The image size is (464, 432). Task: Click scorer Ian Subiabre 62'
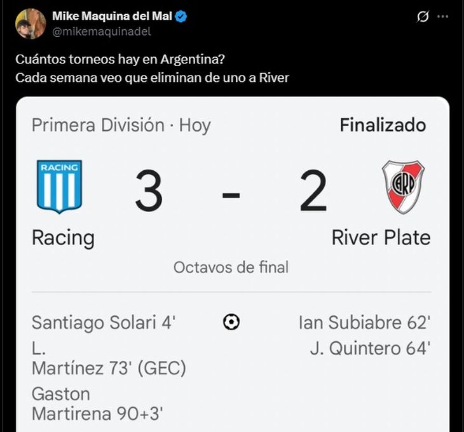pyautogui.click(x=364, y=323)
